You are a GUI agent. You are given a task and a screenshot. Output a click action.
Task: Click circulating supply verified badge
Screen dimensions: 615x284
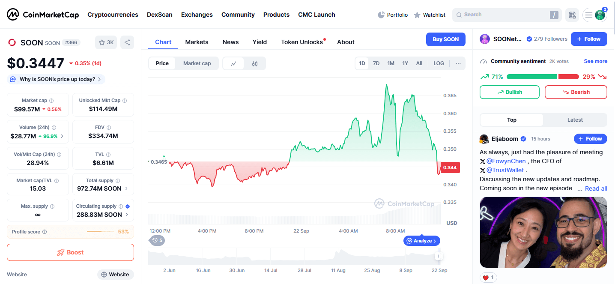point(128,206)
